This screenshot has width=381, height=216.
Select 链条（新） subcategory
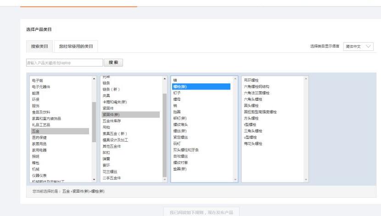point(111,89)
